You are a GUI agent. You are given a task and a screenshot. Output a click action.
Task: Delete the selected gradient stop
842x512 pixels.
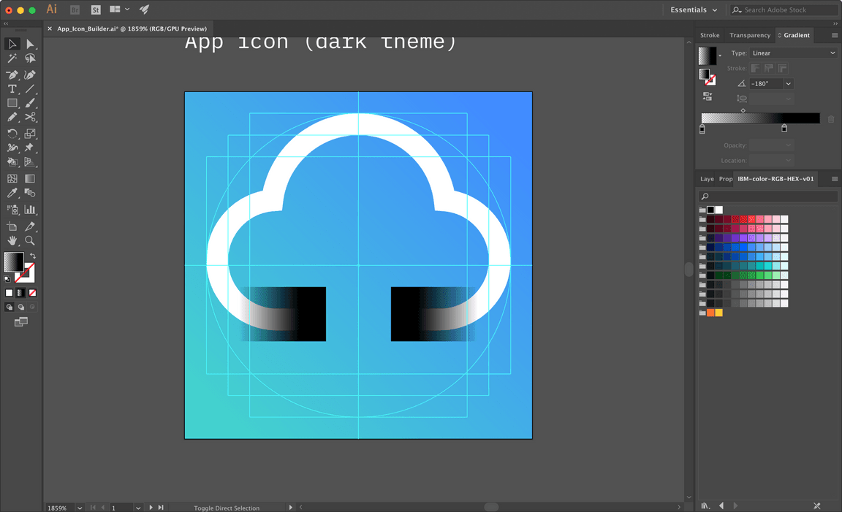831,118
